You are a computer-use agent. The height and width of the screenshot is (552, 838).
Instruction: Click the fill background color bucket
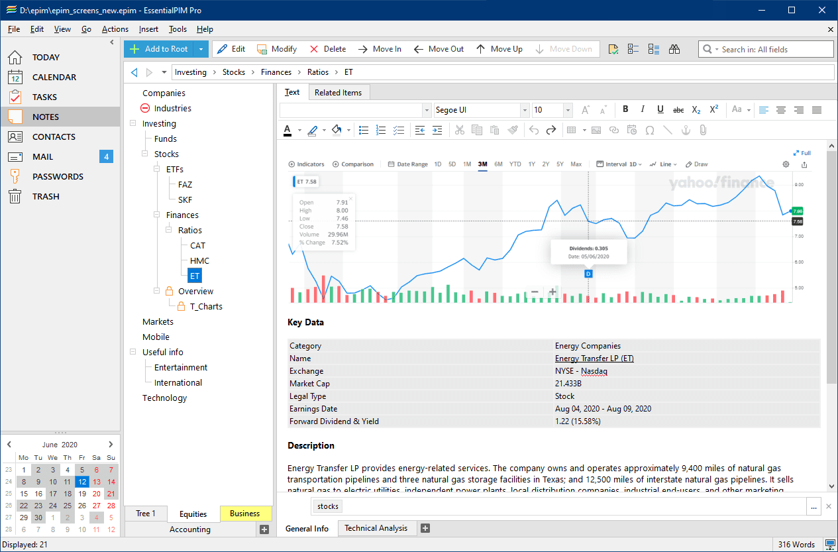point(337,131)
